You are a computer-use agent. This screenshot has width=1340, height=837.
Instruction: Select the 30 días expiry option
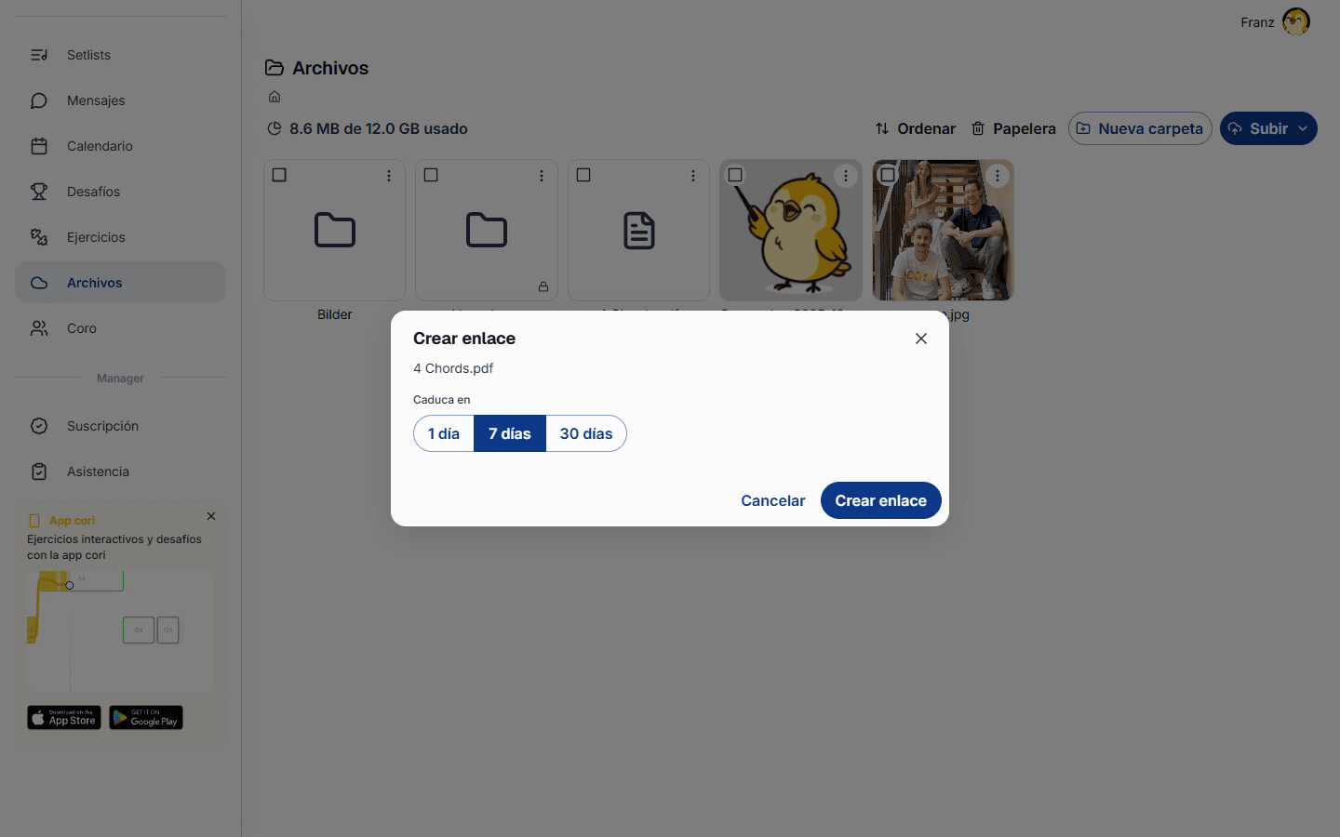(x=586, y=433)
